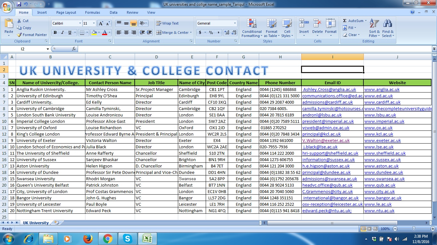Click the Increase Font Size icon
The width and height of the screenshot is (437, 245).
point(101,23)
